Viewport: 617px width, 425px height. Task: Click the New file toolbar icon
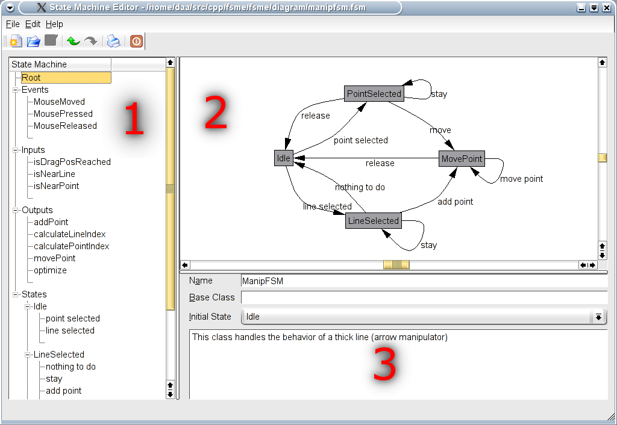(16, 42)
